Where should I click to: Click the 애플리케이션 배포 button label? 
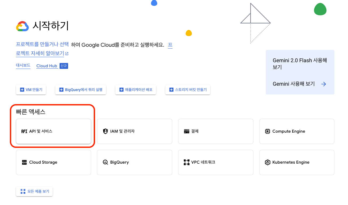139,90
